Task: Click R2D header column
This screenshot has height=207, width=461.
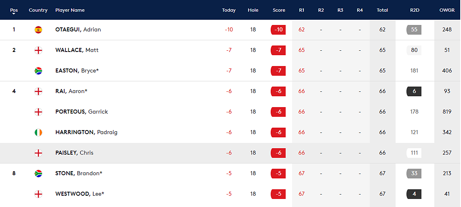Action: tap(415, 10)
